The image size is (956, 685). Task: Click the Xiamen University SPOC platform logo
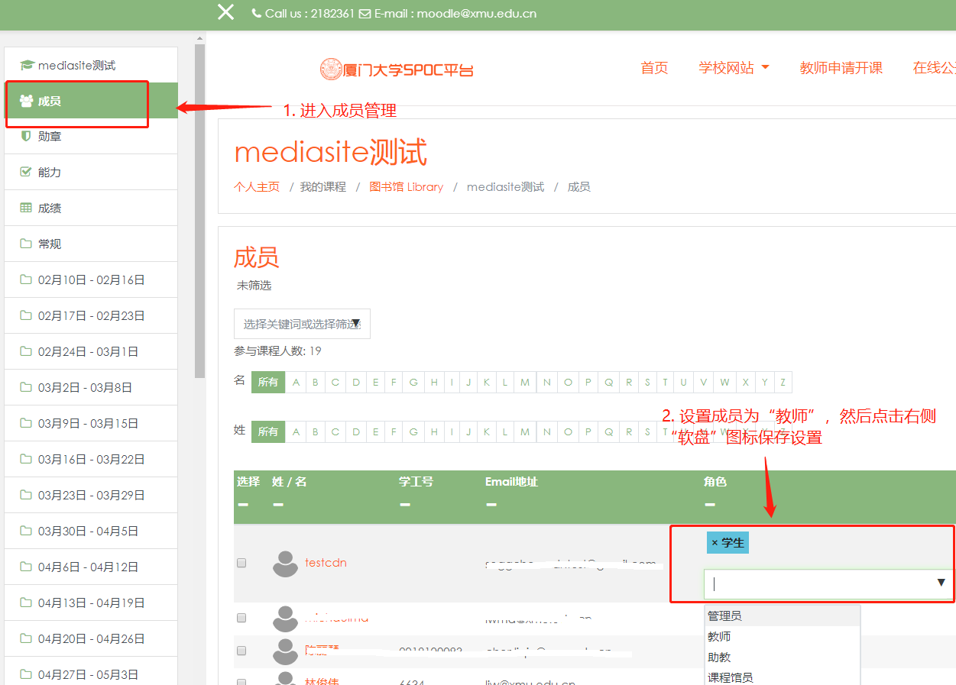(x=397, y=69)
